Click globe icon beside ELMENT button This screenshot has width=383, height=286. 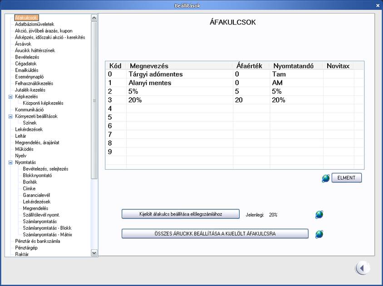click(326, 178)
